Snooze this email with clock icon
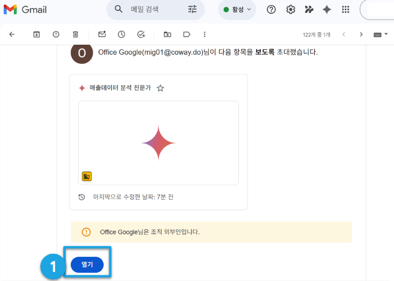 click(x=121, y=34)
